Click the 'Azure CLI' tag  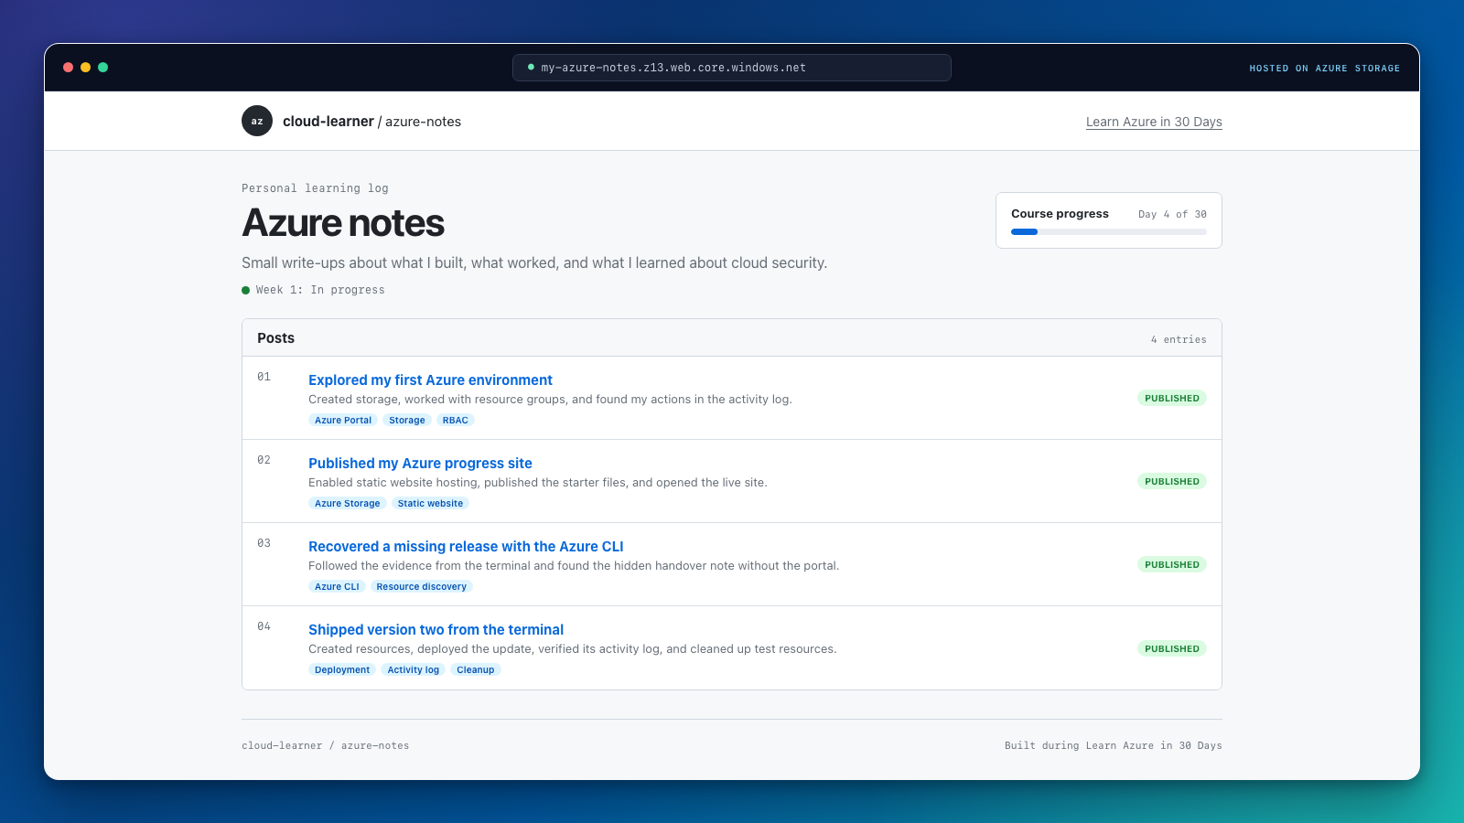pos(337,586)
